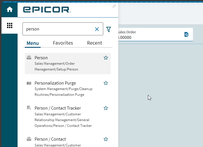Open the Person menu result

[68, 63]
